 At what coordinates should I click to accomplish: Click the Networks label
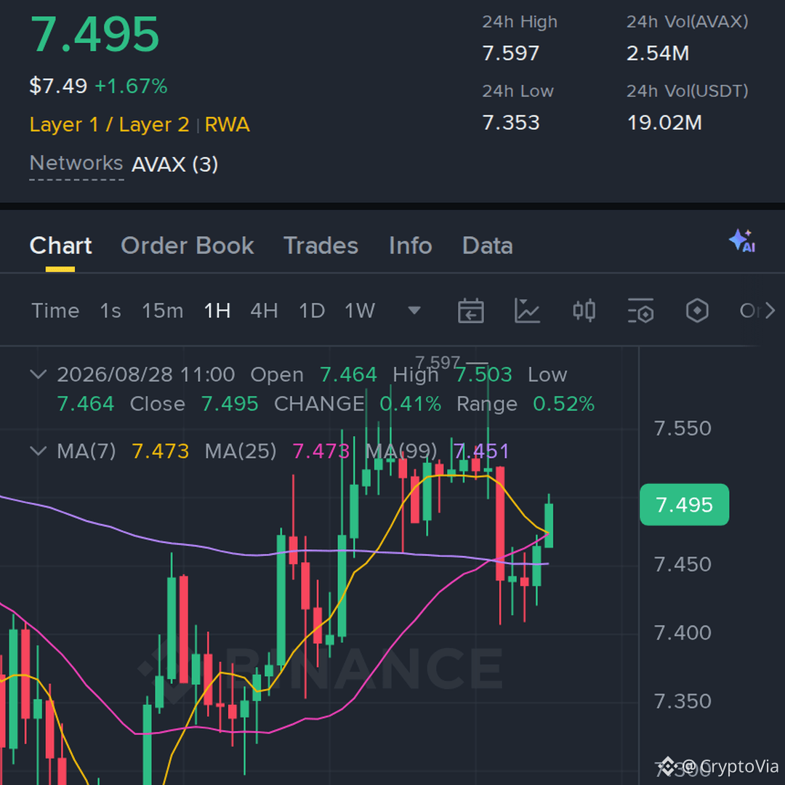pos(76,163)
